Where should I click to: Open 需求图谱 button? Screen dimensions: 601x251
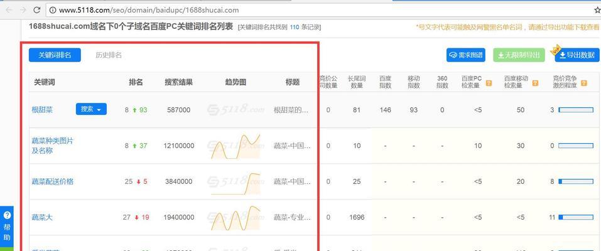(466, 55)
